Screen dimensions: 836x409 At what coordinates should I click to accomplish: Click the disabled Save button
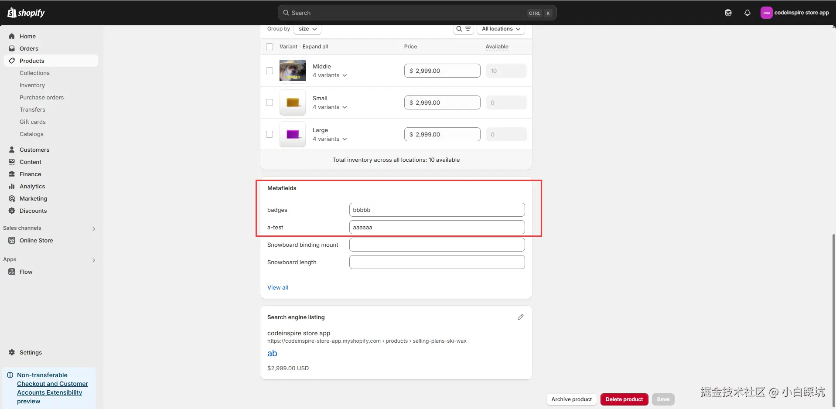[663, 399]
